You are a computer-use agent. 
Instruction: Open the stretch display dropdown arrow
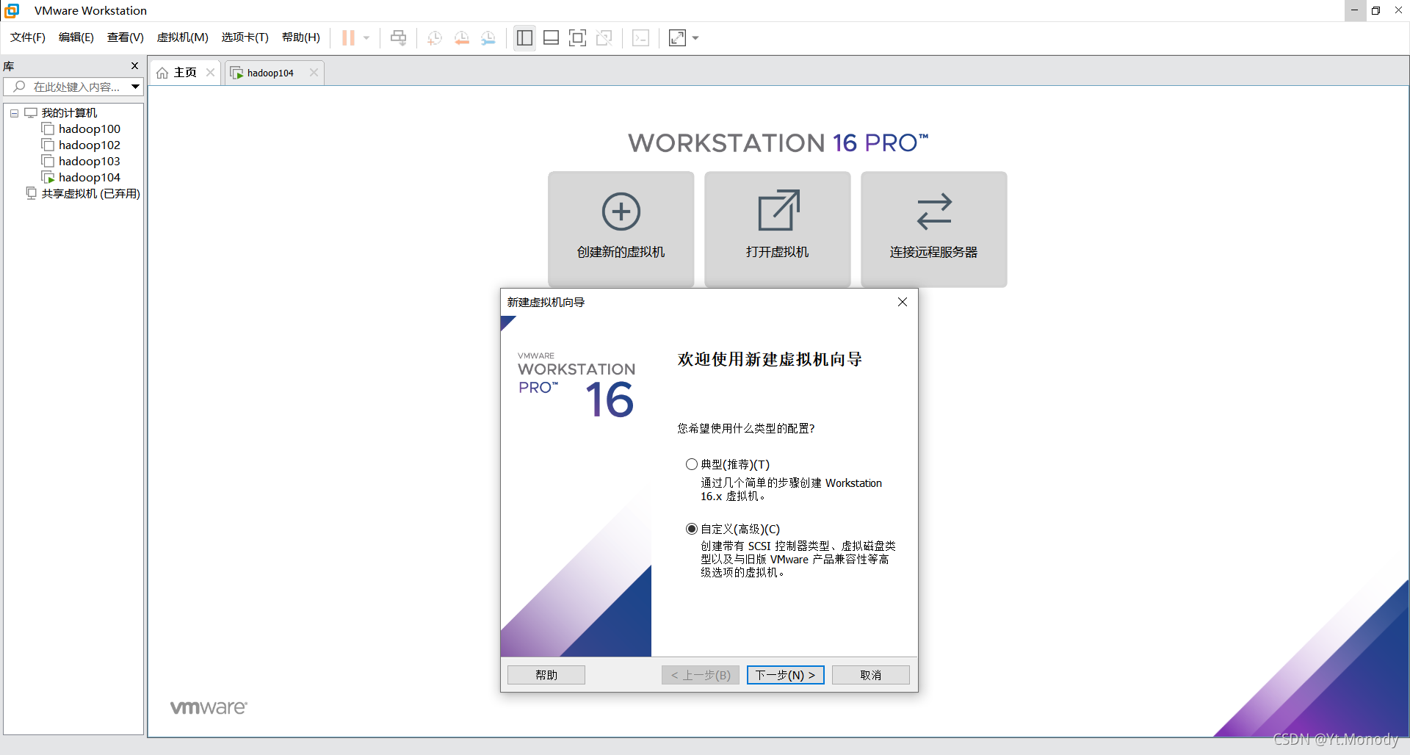point(695,37)
